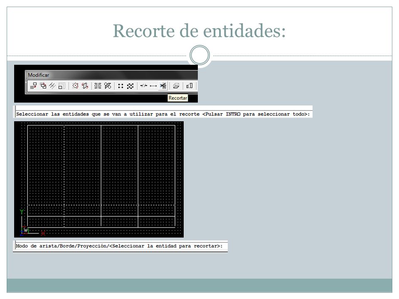Select the Mirror (Simetría) tool icon

[x=98, y=86]
